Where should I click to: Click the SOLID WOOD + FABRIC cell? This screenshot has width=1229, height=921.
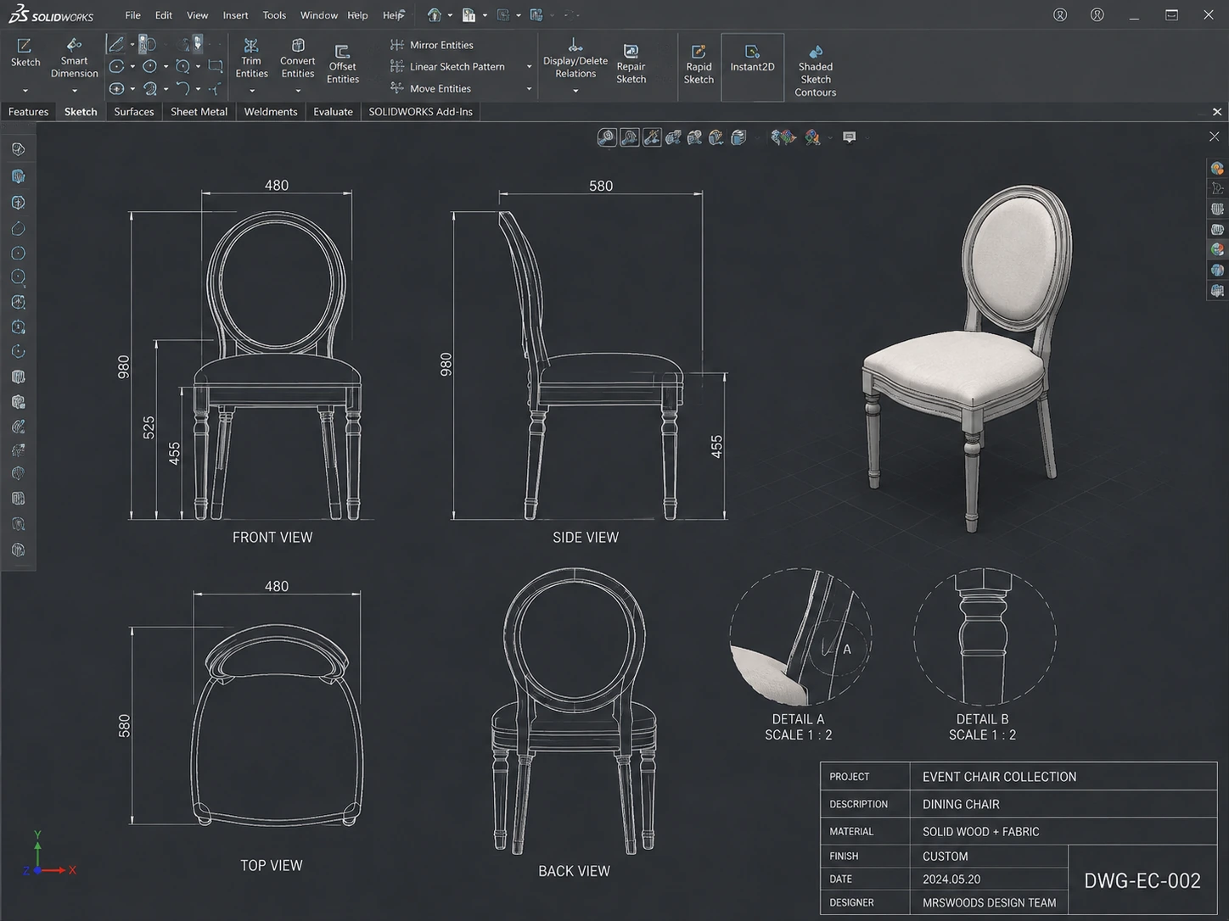pyautogui.click(x=1063, y=832)
